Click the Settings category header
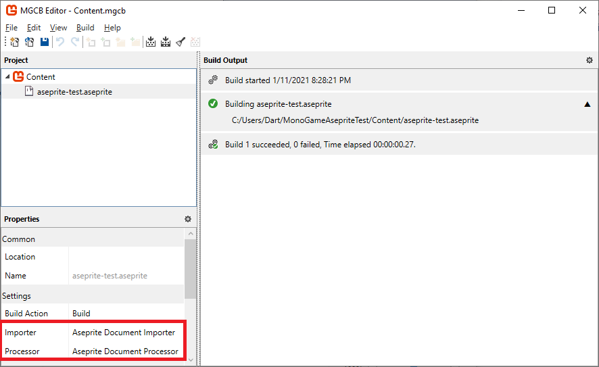Viewport: 599px width, 367px height. pos(93,296)
